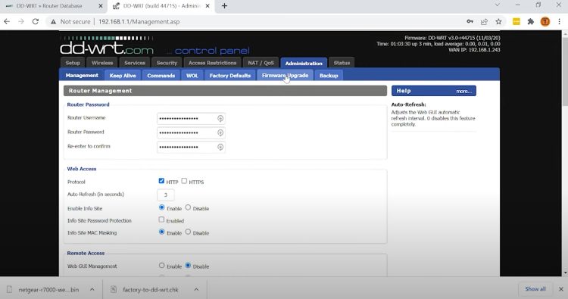Viewport: 568px width, 299px height.
Task: Check Info Site Password Protection Enabled
Action: coord(161,220)
